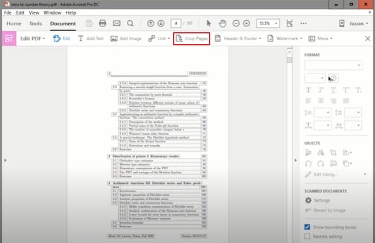Click Crop Pages
The image size is (375, 243).
click(191, 38)
